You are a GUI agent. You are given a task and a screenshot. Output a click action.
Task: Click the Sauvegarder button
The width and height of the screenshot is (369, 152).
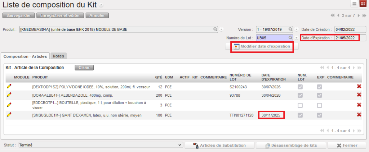pyautogui.click(x=19, y=15)
